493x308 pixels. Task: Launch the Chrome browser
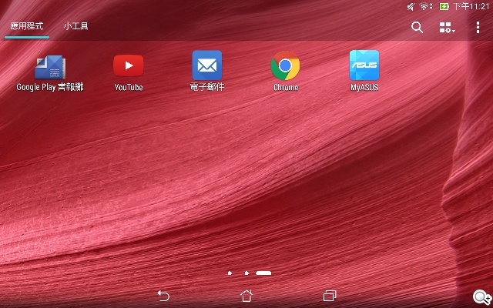[x=286, y=65]
